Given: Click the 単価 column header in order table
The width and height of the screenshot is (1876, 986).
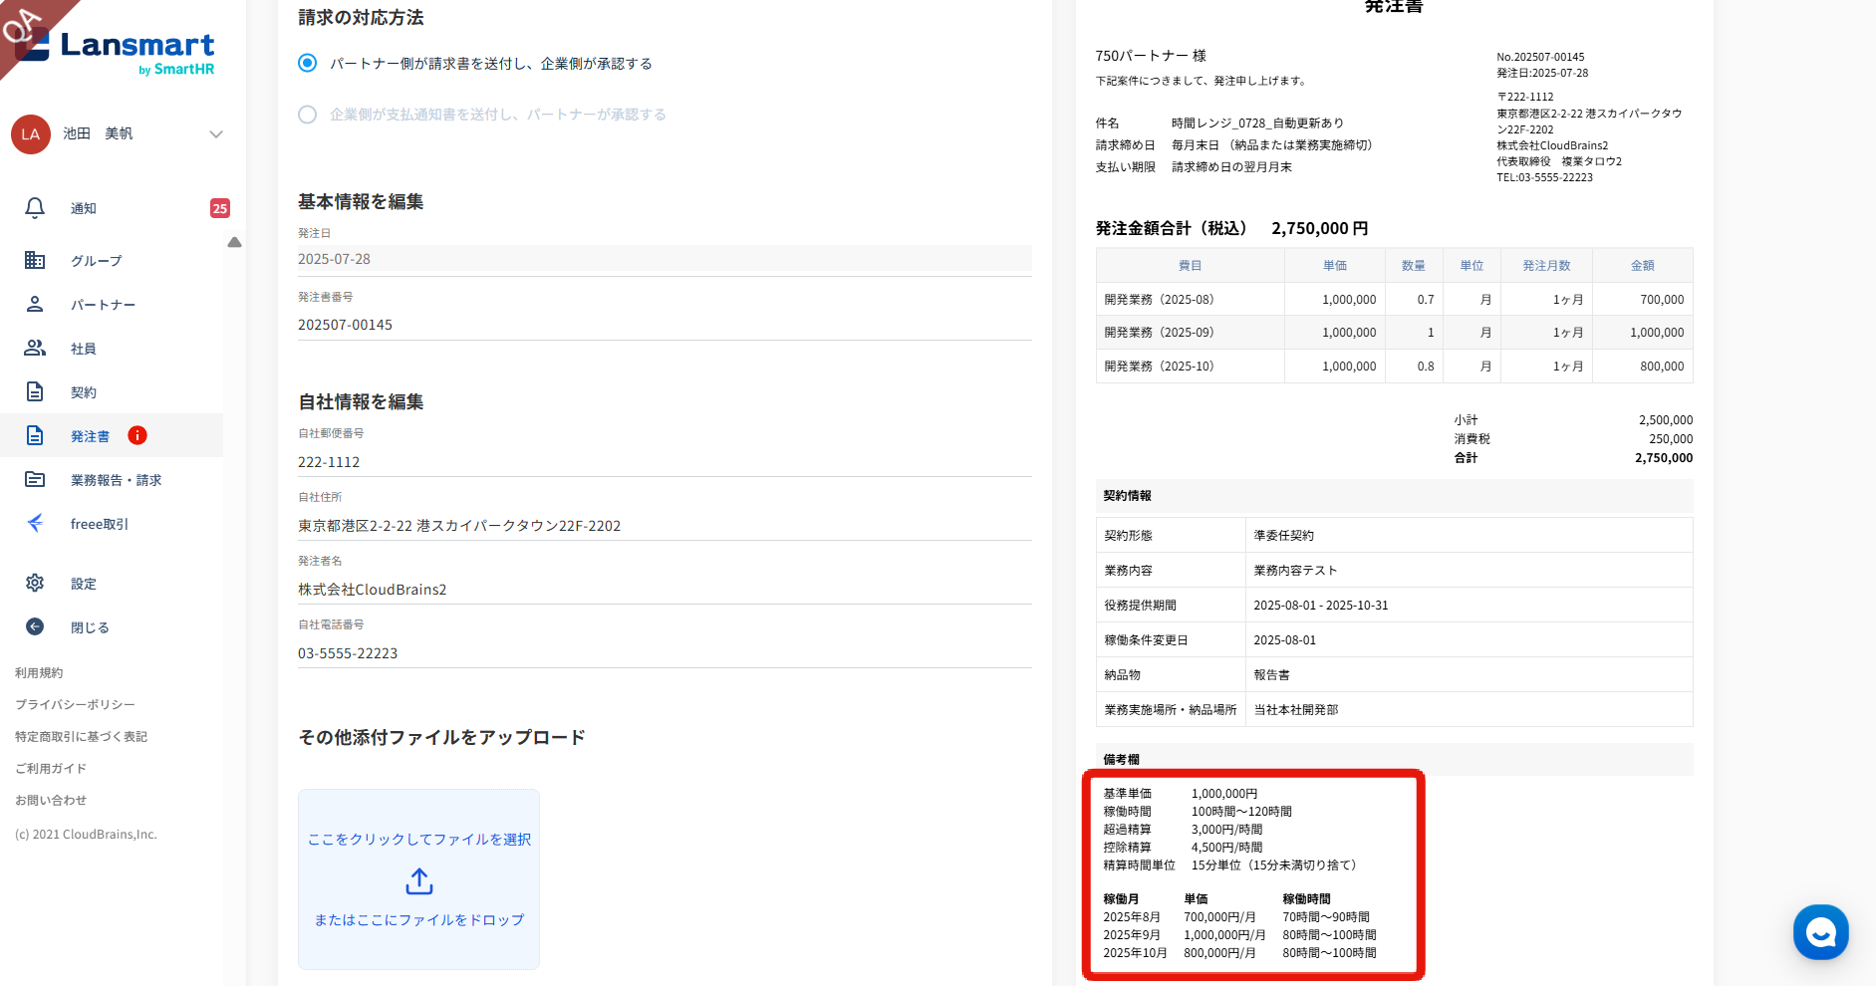Looking at the screenshot, I should tap(1335, 266).
